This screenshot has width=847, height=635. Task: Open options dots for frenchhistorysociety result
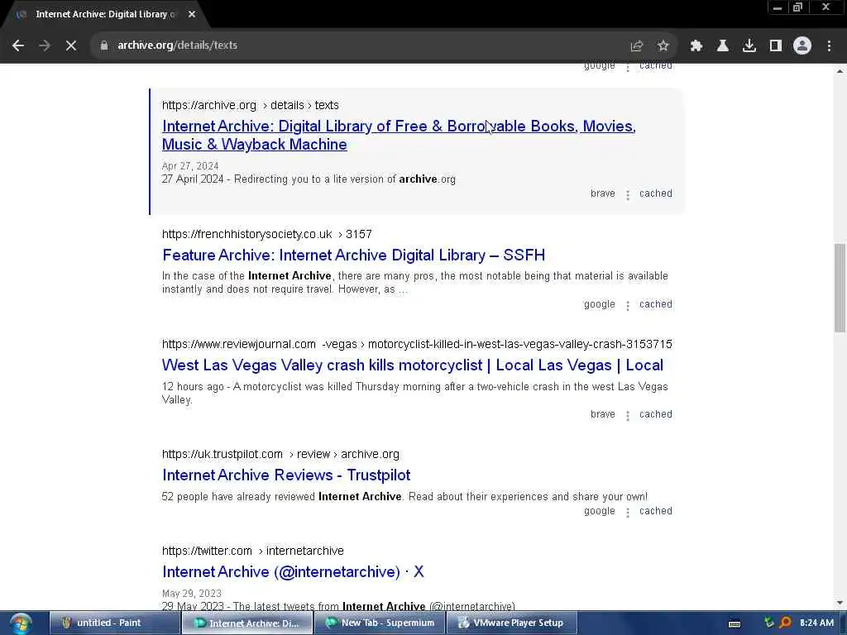628,306
